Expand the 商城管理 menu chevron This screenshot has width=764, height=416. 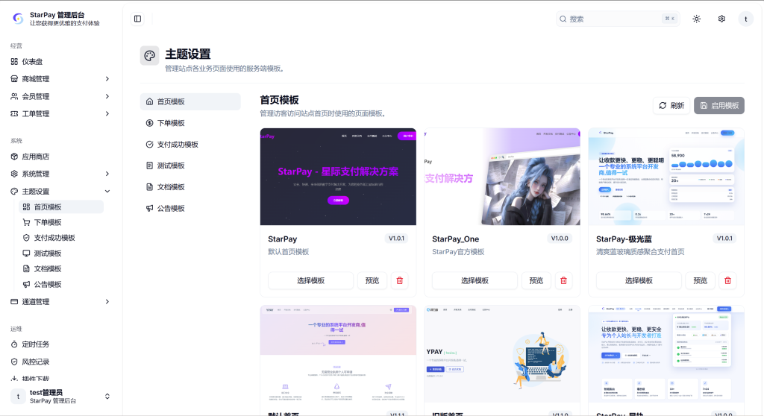click(x=107, y=79)
